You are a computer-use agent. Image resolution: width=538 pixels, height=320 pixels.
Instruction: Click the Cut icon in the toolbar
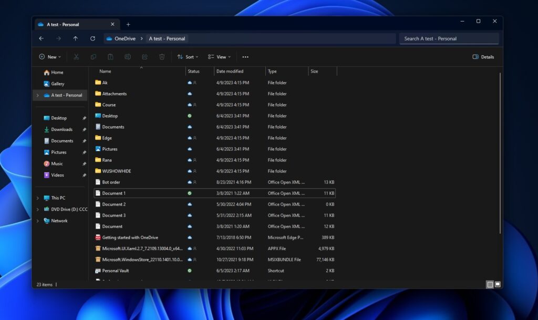pyautogui.click(x=76, y=57)
